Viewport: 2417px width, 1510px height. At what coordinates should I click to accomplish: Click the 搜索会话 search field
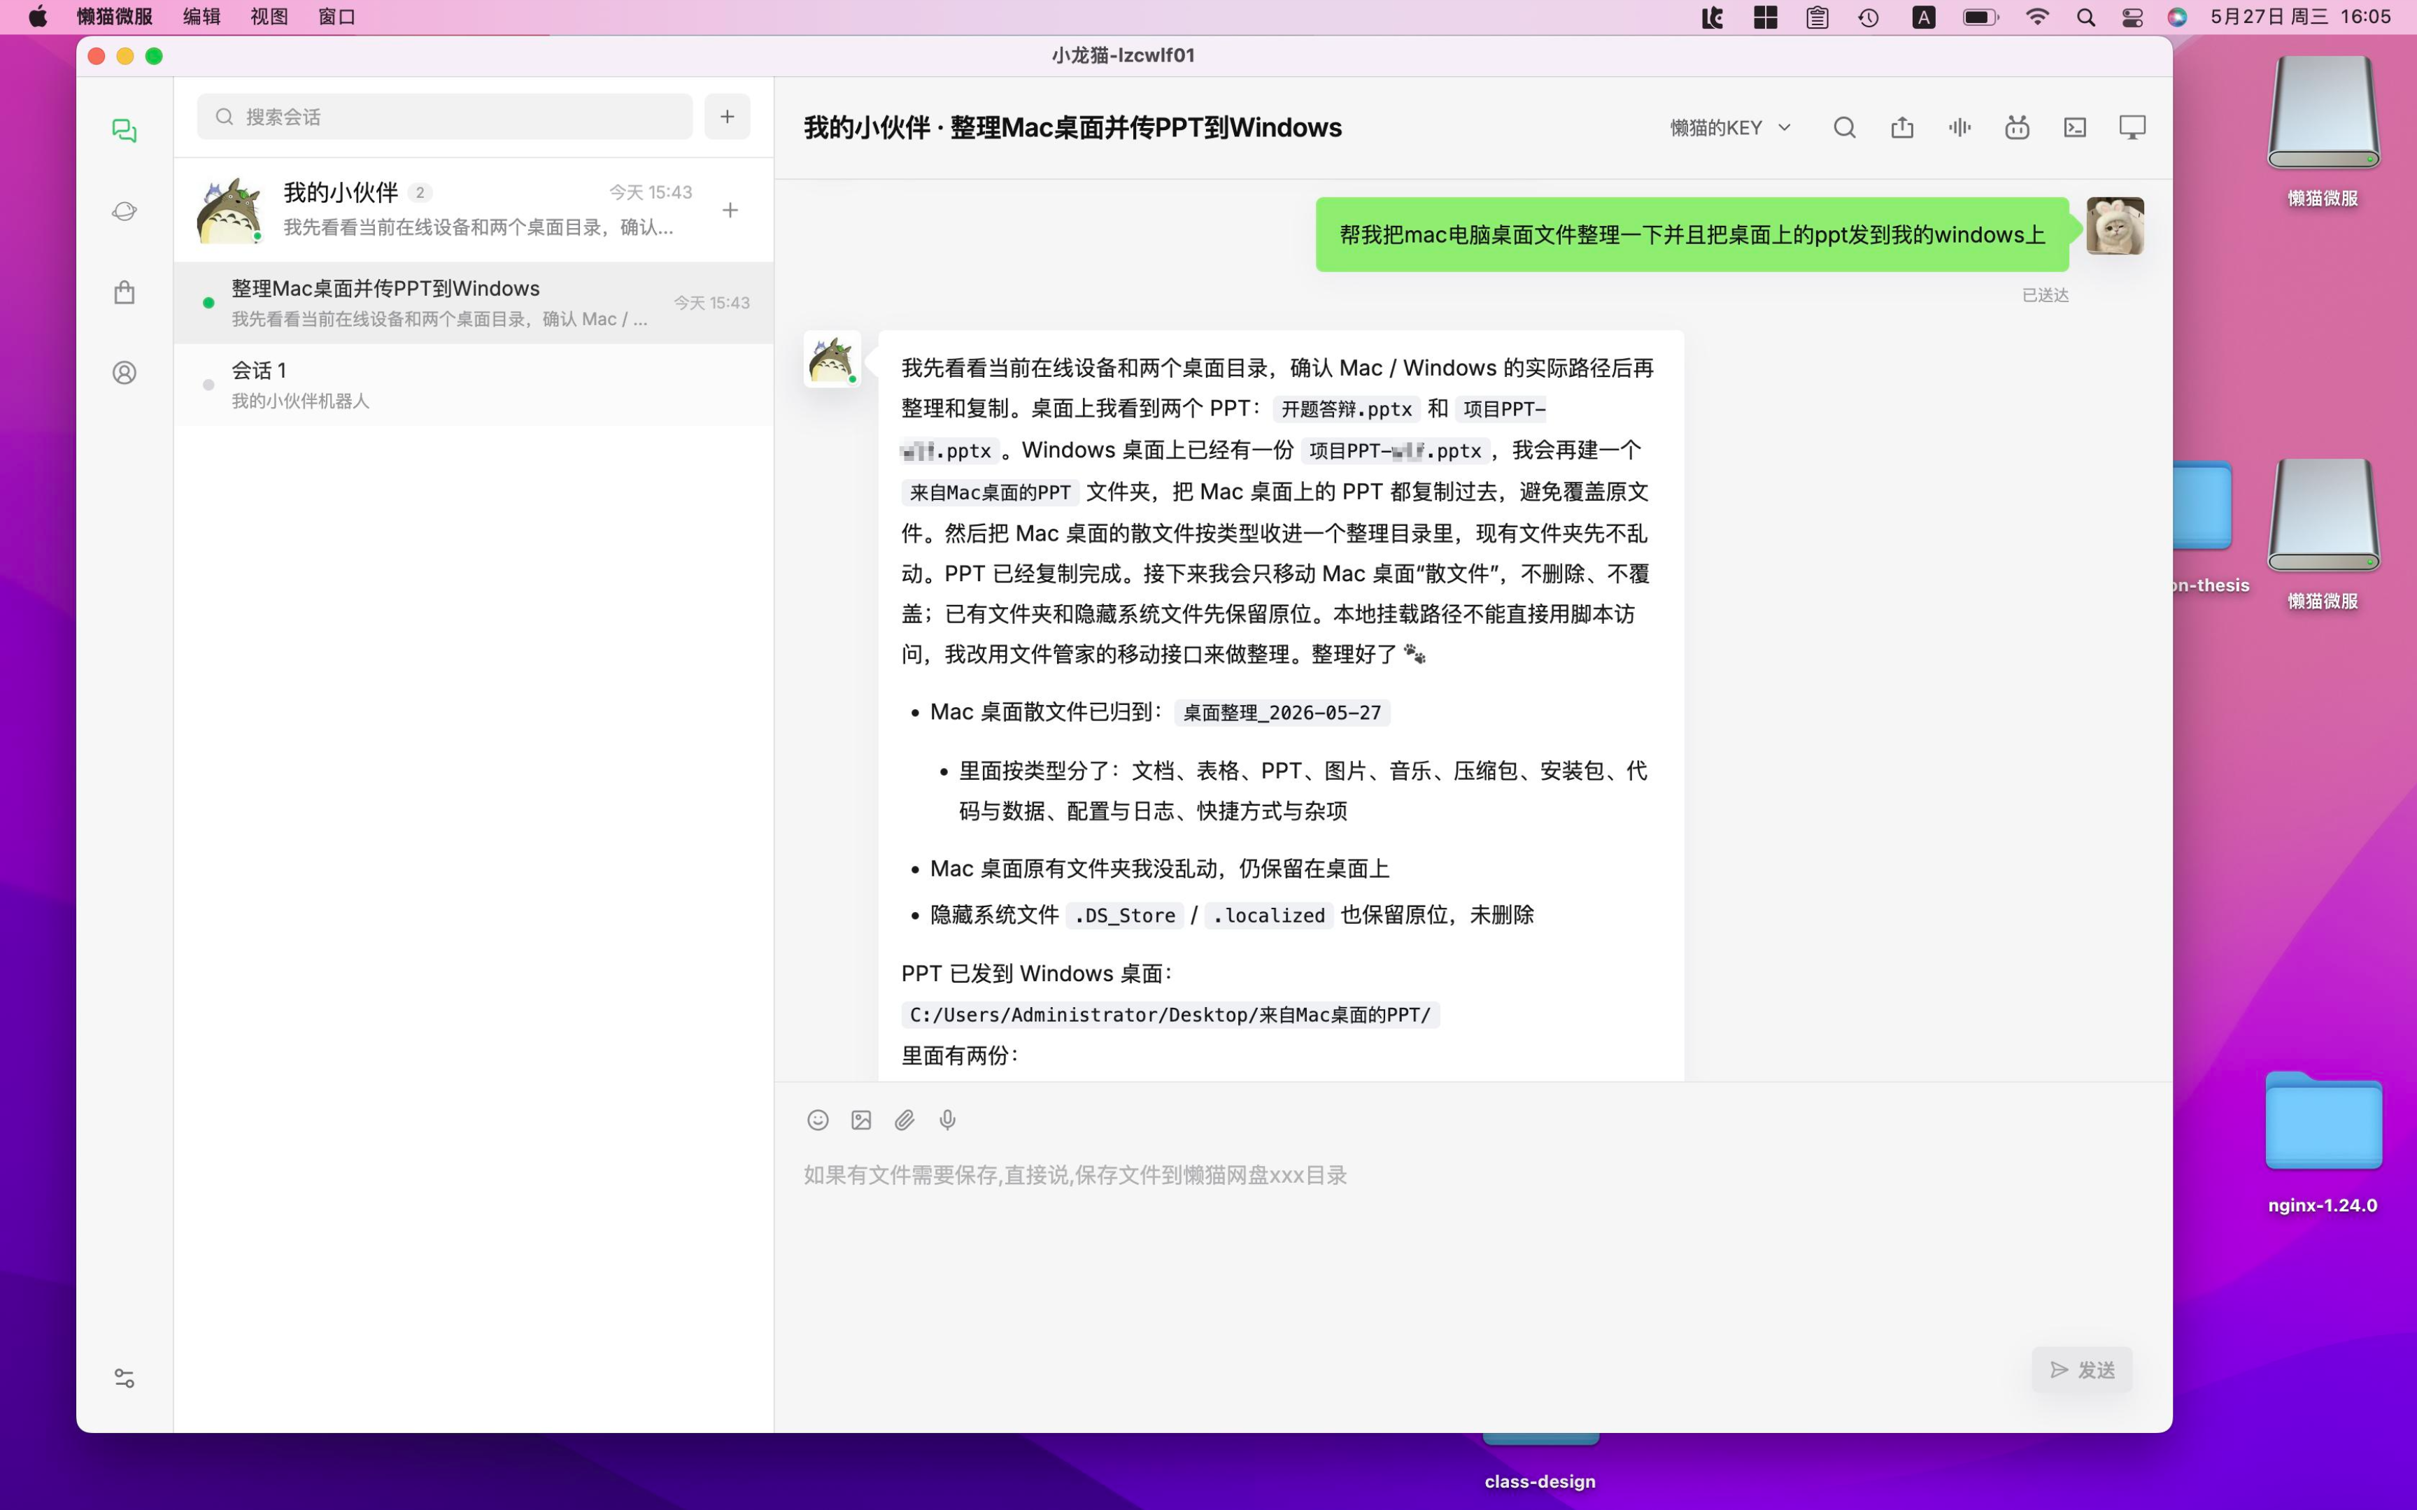pos(444,117)
